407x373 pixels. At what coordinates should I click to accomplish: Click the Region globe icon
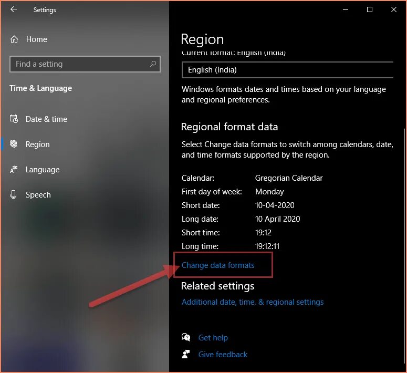pos(14,144)
